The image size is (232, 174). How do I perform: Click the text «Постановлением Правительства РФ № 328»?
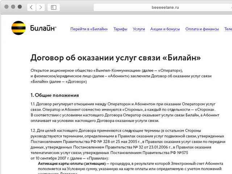click(x=70, y=142)
